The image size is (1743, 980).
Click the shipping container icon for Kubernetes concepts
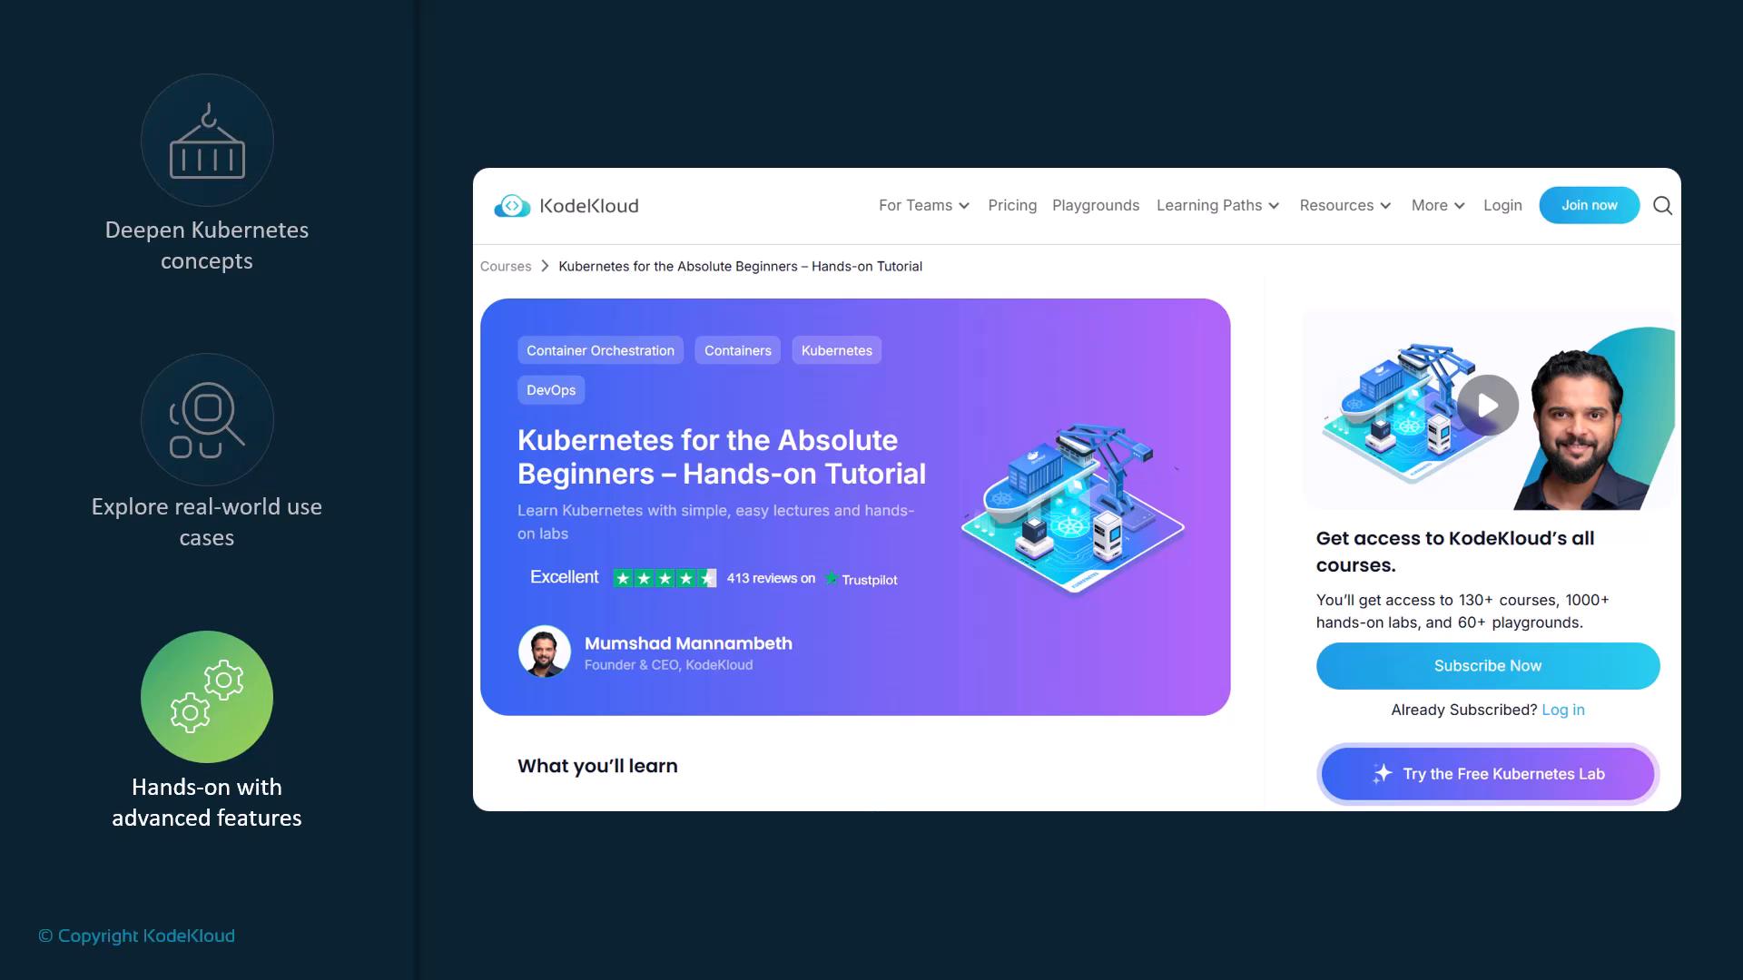(207, 141)
